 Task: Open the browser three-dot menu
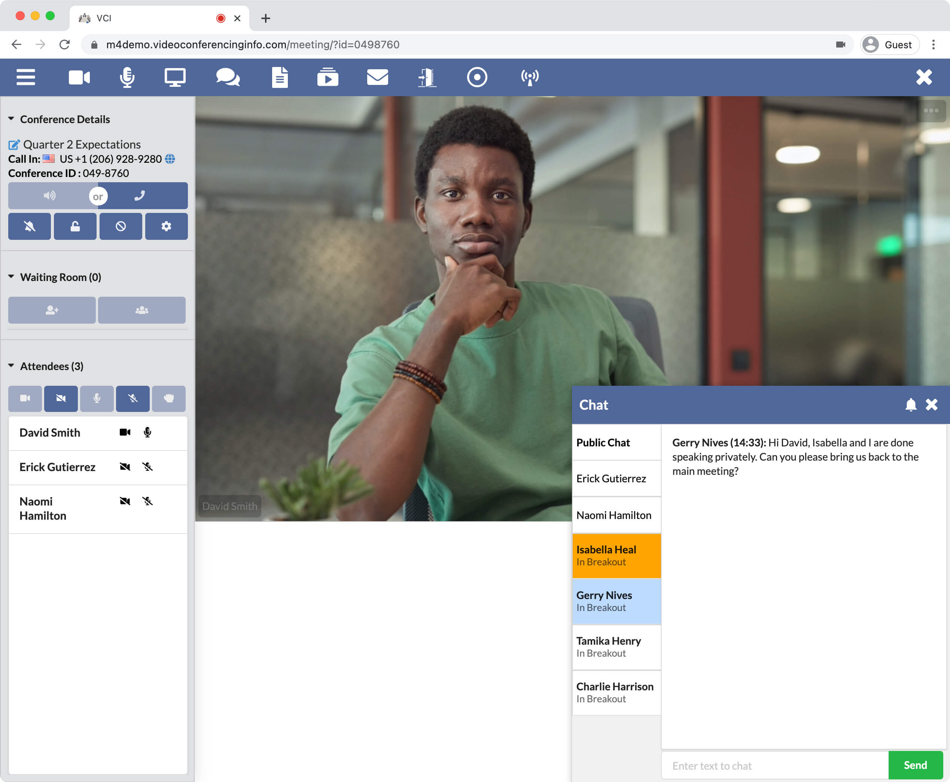pyautogui.click(x=933, y=44)
